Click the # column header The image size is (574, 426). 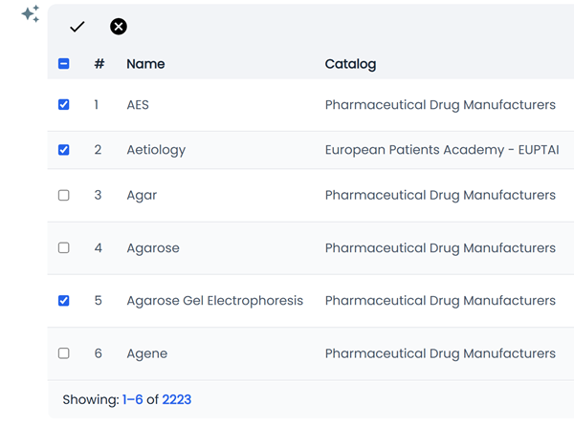[x=99, y=64]
